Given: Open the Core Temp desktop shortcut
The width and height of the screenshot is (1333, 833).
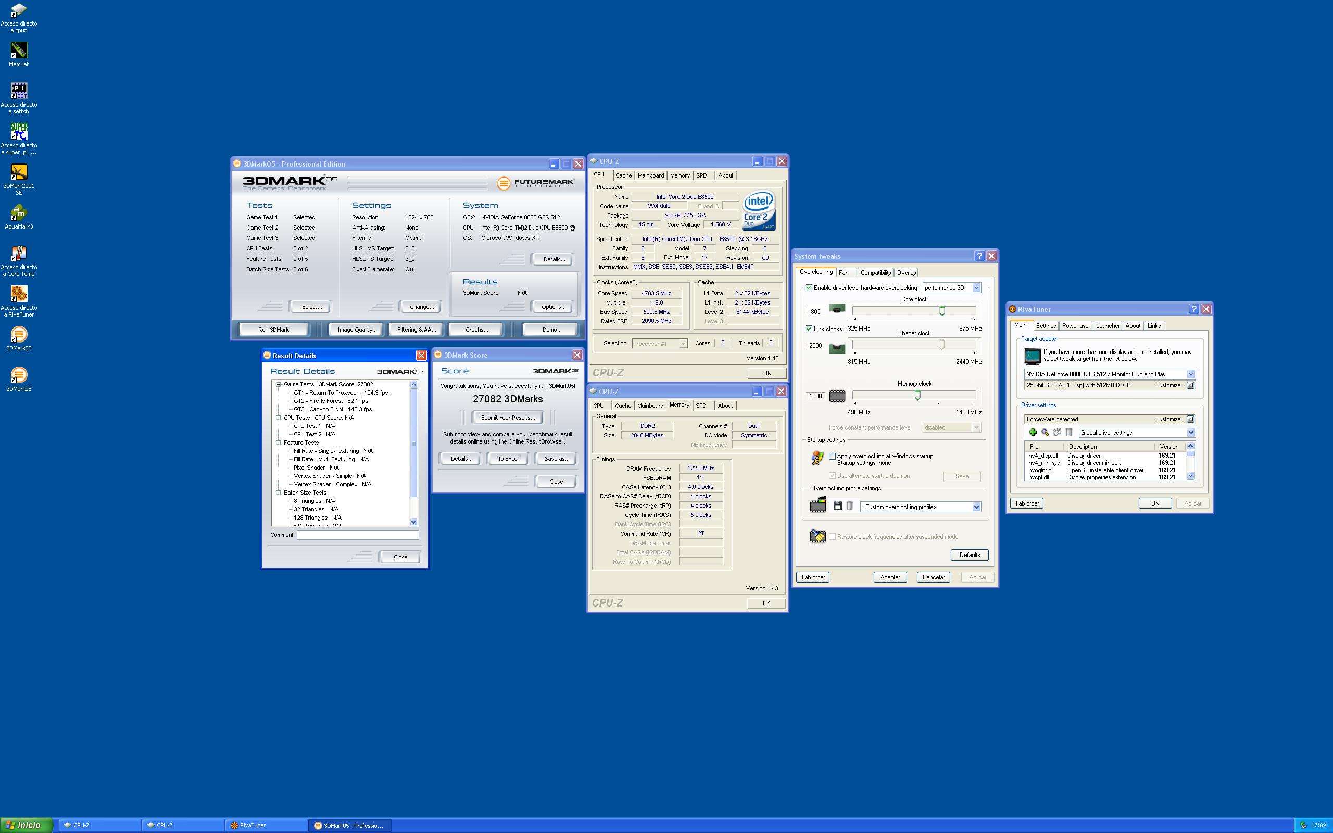Looking at the screenshot, I should click(x=19, y=261).
